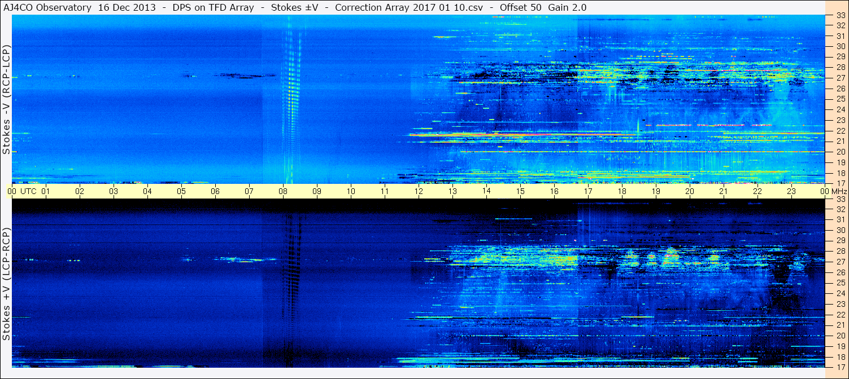Click 18 MHz tick in Stokes +V panel
Screen dimensions: 849x379
pos(841,356)
